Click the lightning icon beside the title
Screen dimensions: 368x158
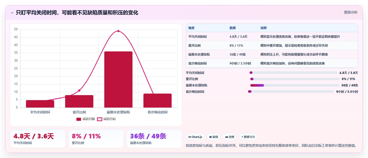point(12,12)
